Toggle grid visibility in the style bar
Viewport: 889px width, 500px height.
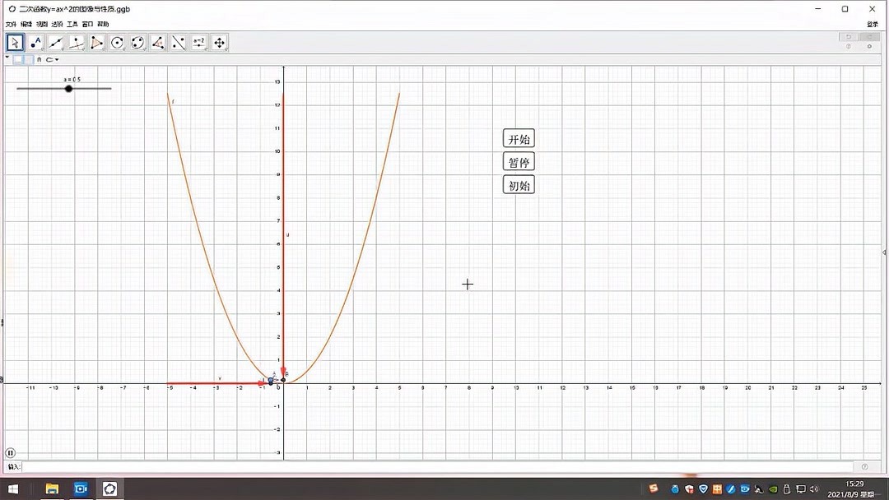click(x=28, y=58)
